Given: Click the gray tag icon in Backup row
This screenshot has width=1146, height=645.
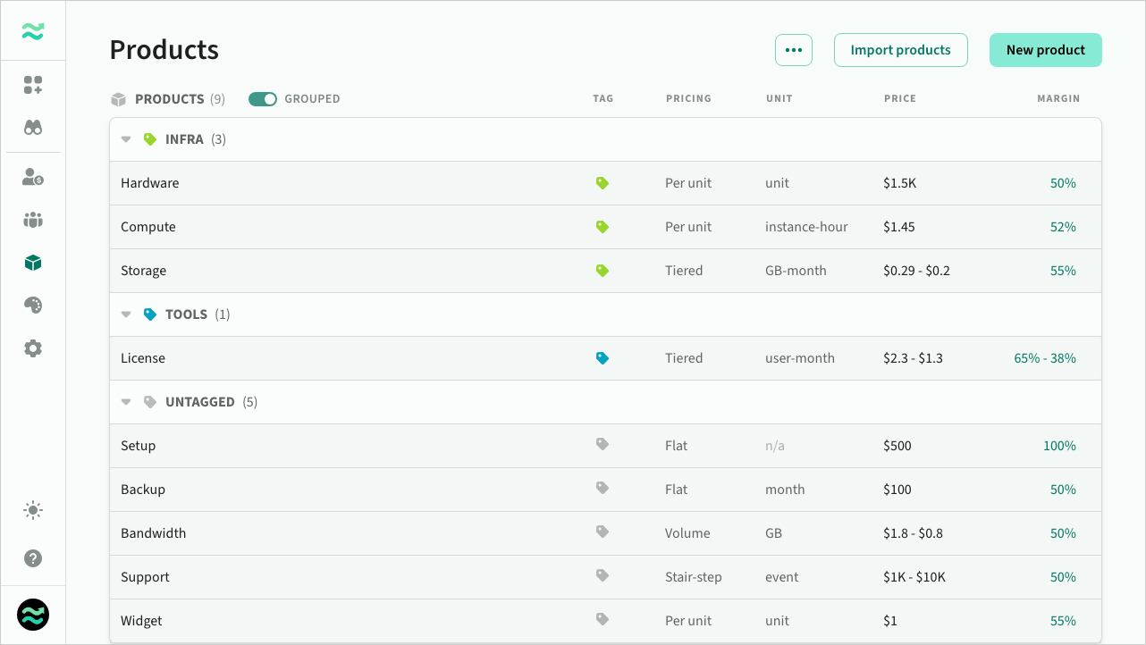Looking at the screenshot, I should [x=602, y=488].
